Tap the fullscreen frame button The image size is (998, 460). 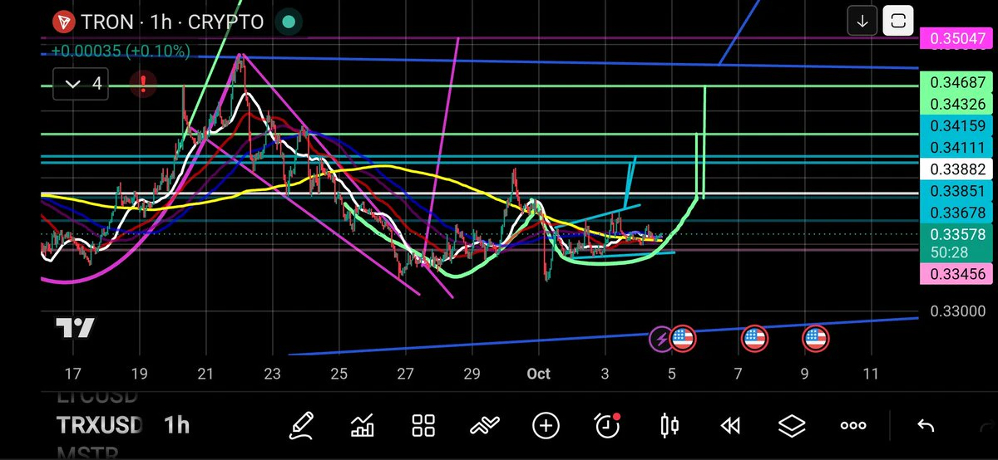(x=898, y=22)
